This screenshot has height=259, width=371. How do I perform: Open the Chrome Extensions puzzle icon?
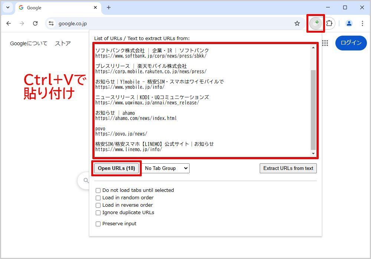[x=329, y=23]
